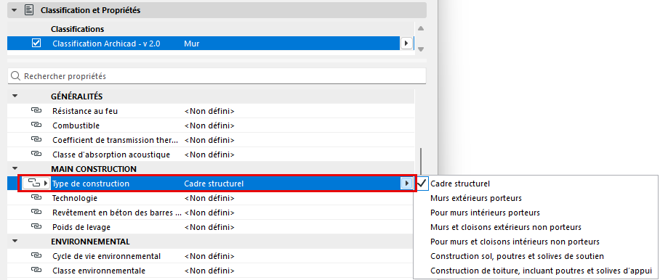The width and height of the screenshot is (660, 280).
Task: Select Murs extérieurs porteurs option
Action: coord(476,198)
